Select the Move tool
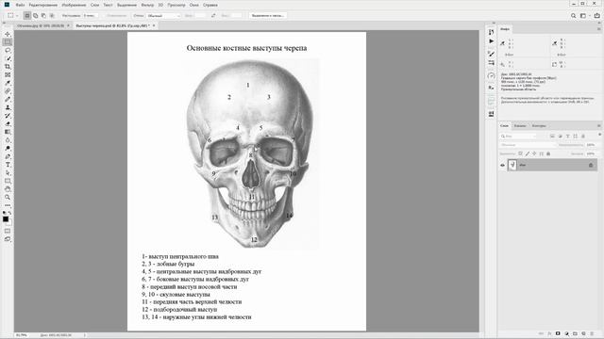The height and width of the screenshot is (339, 604). 8,34
